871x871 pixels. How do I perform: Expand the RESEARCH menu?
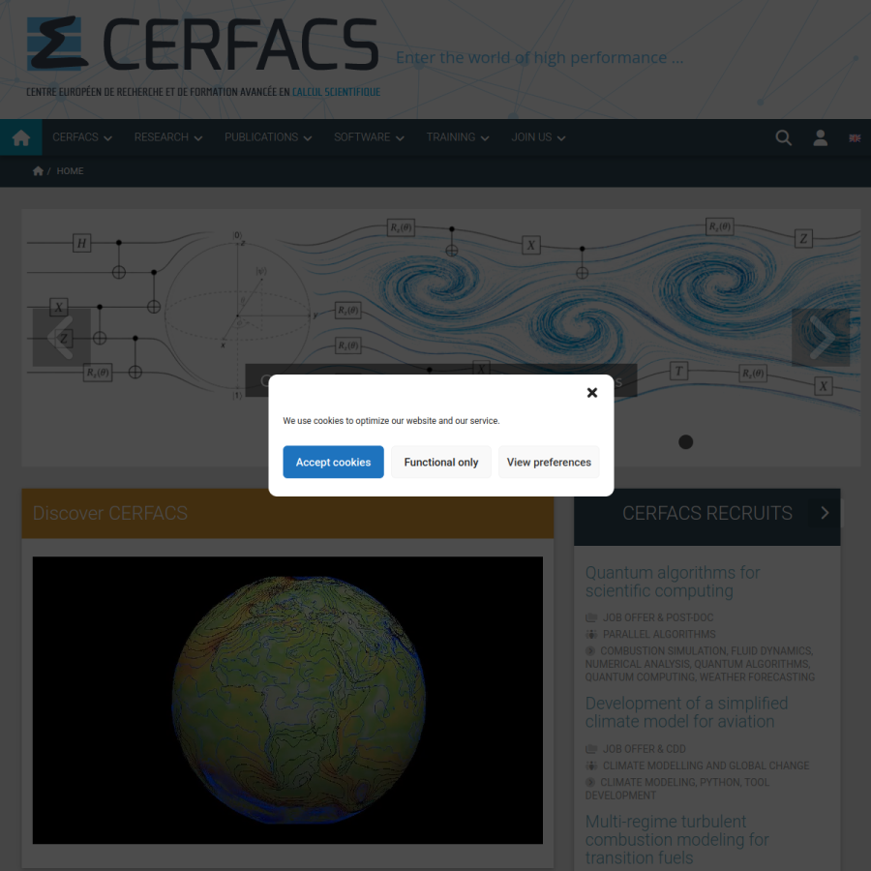[x=167, y=137]
